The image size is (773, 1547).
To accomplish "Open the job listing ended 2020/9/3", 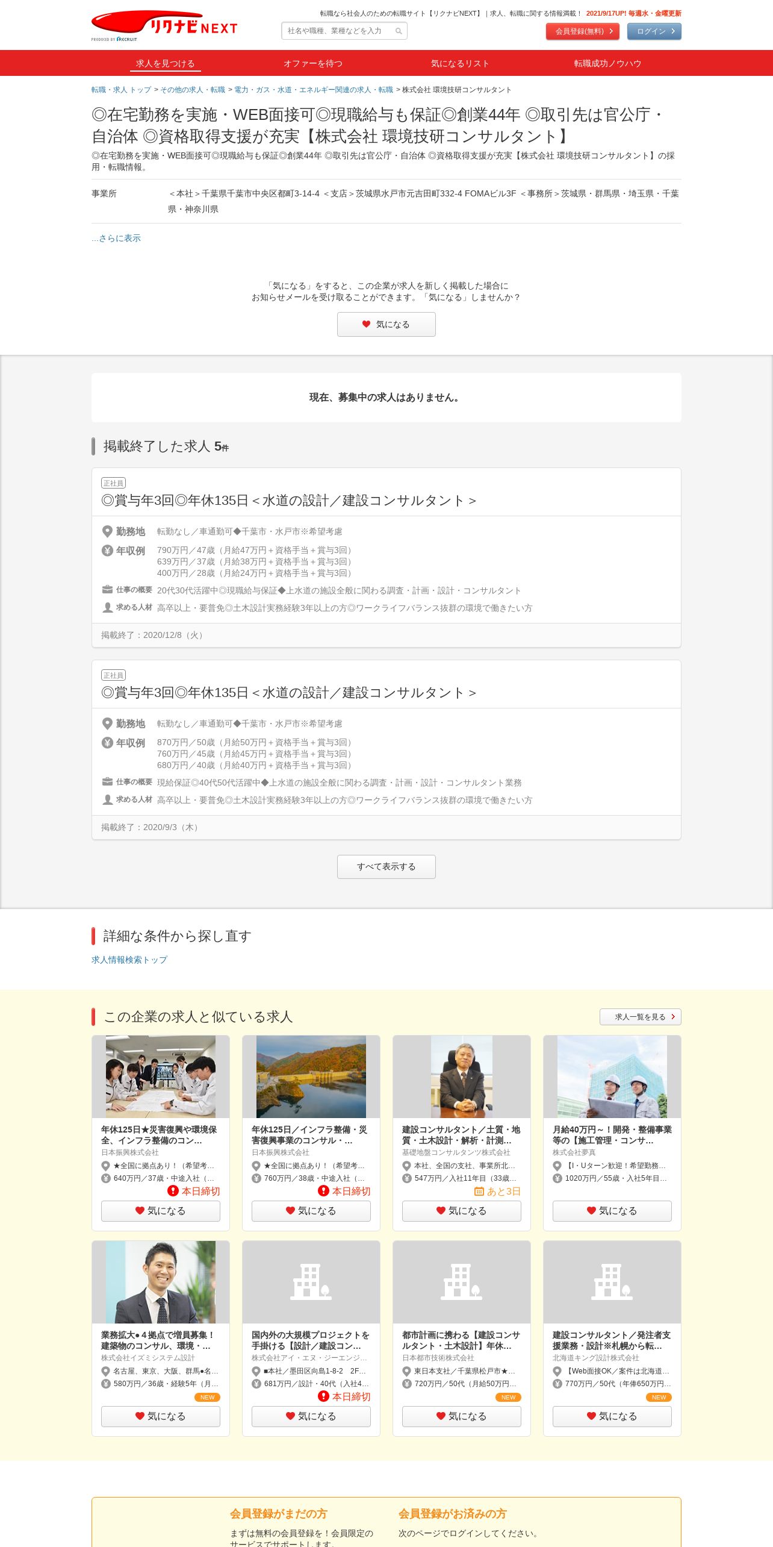I will click(x=289, y=693).
